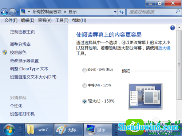Click the magnifier search icon
The height and width of the screenshot is (136, 182).
(177, 12)
